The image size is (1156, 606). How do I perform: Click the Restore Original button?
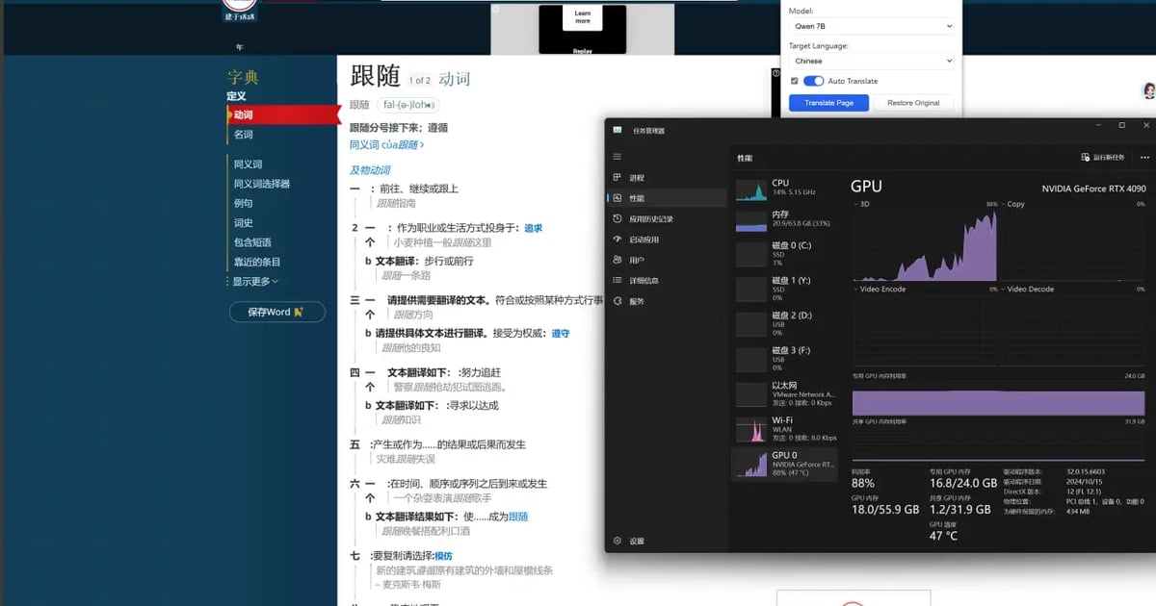pyautogui.click(x=913, y=103)
